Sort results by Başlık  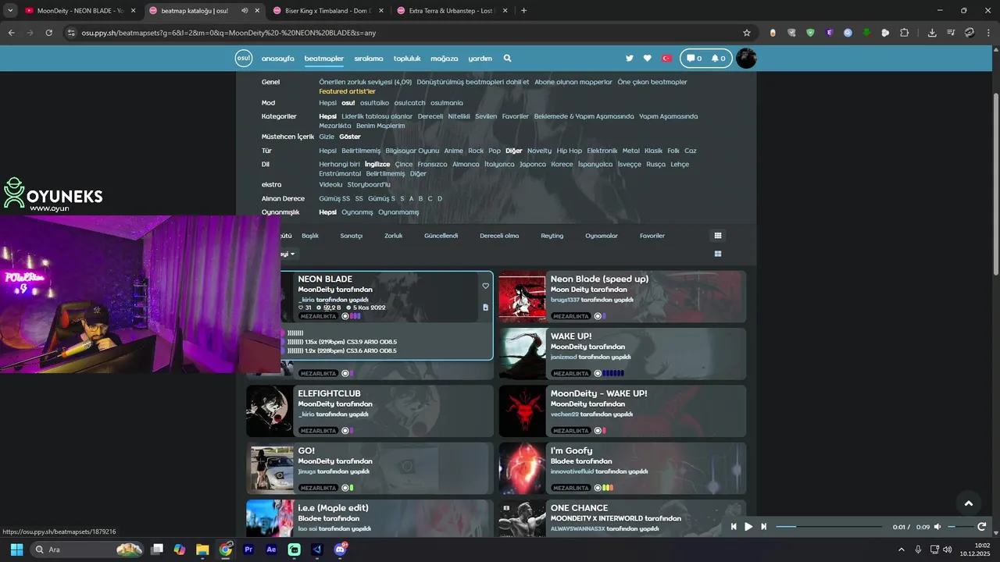(x=310, y=236)
